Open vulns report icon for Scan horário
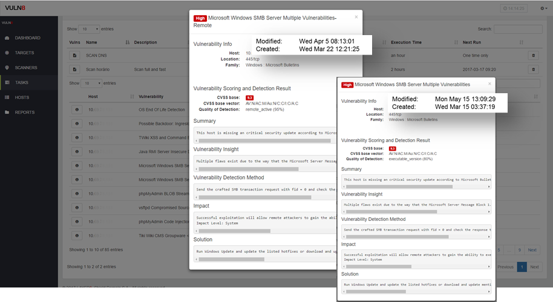Screen dimensions: 553x302 click(x=74, y=70)
